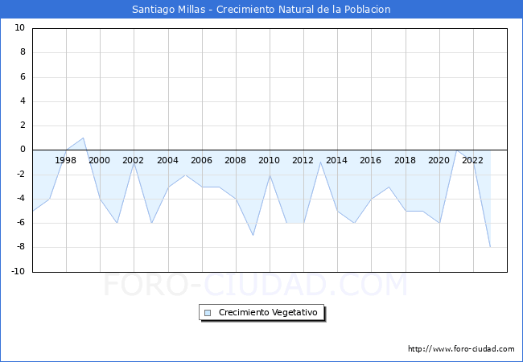Select the 2022 x-axis year label

pyautogui.click(x=472, y=160)
